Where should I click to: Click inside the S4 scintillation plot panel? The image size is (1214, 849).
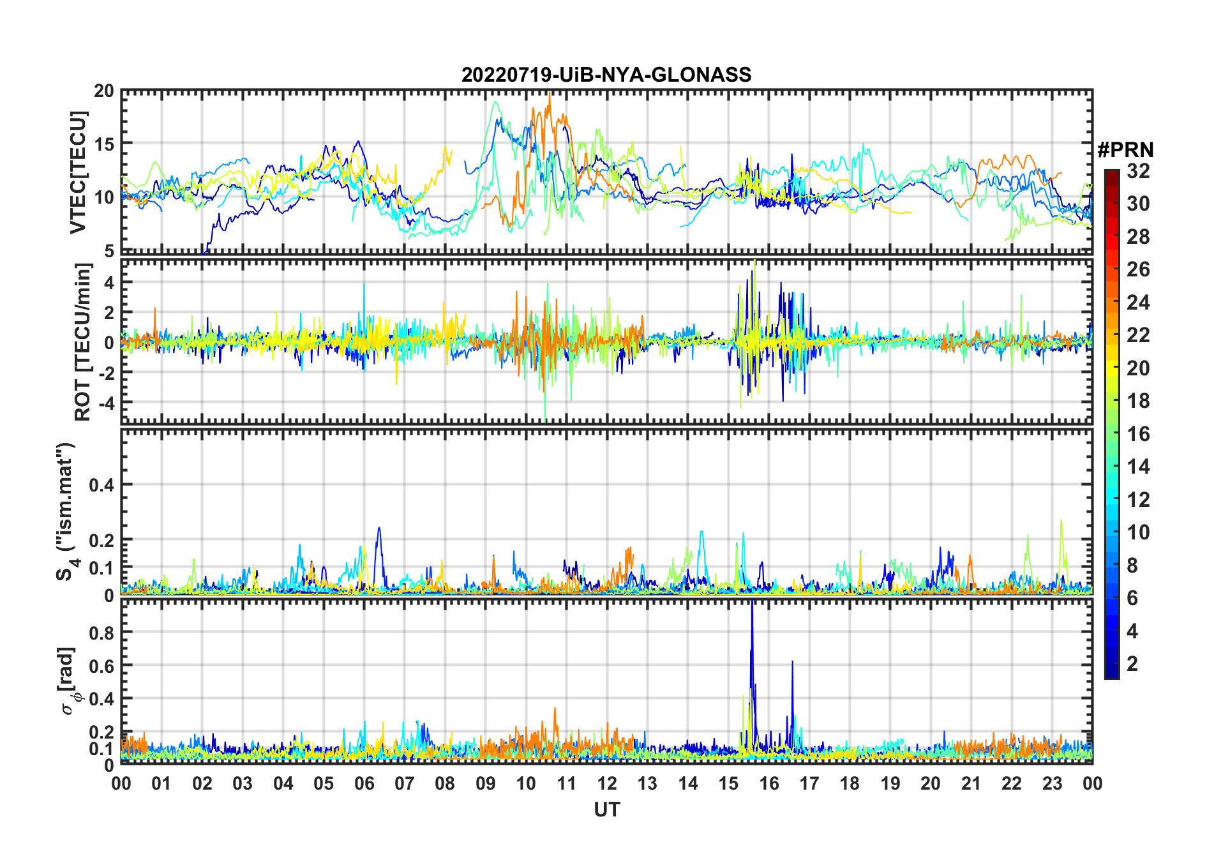[x=607, y=511]
